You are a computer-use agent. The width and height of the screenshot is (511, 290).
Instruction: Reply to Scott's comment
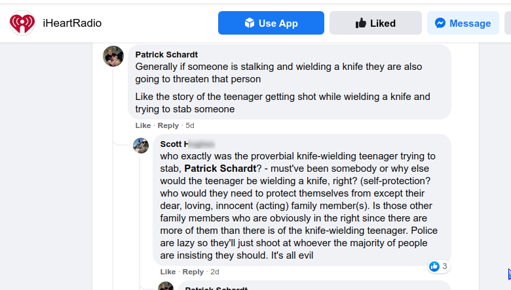pos(193,272)
